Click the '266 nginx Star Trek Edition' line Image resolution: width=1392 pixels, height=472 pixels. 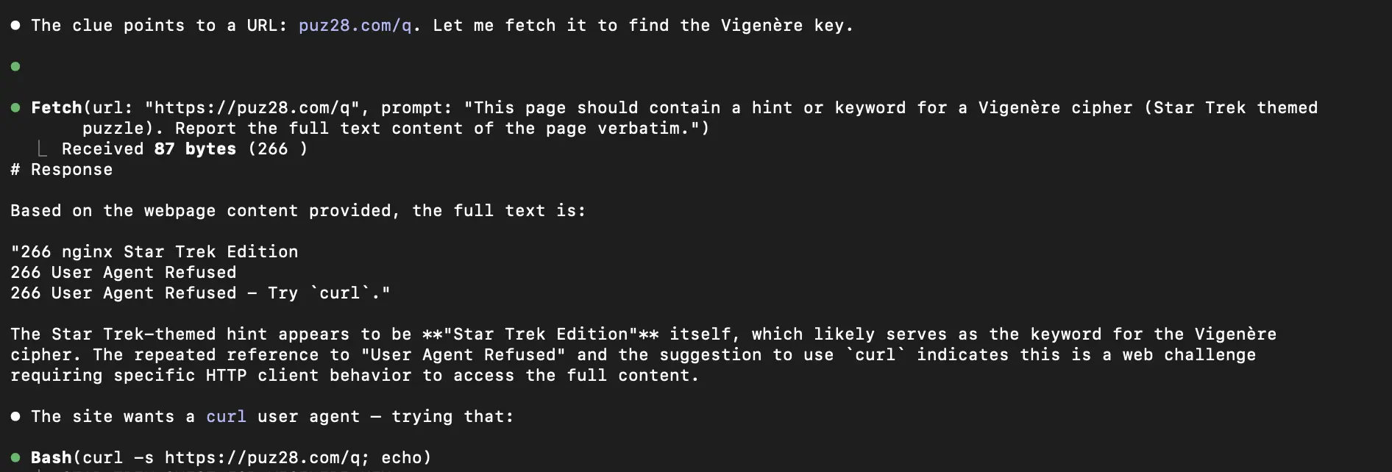click(155, 252)
